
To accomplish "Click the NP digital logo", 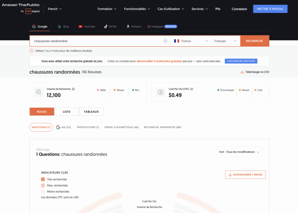I will tap(33, 11).
